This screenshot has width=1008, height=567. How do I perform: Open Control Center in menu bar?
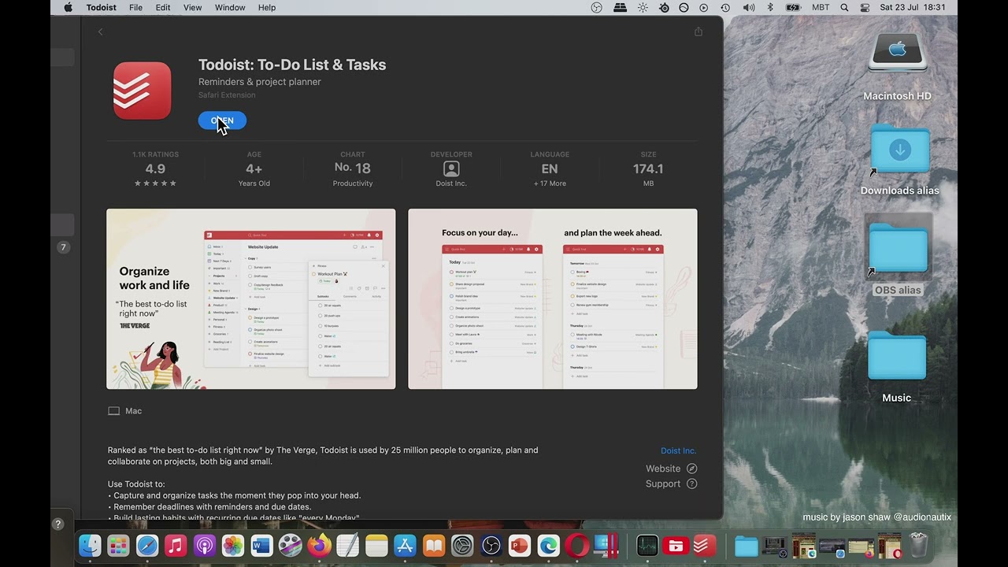point(865,7)
